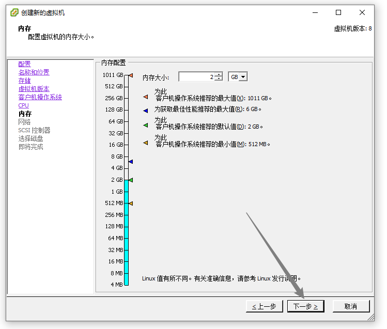Click the recommended minimum 512 MB text

tap(212, 141)
